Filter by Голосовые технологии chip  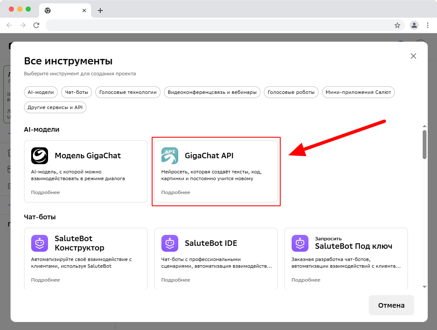128,92
